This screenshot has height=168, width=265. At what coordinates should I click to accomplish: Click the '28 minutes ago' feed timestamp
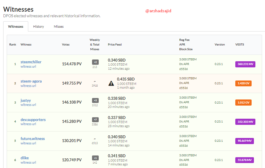point(119,126)
